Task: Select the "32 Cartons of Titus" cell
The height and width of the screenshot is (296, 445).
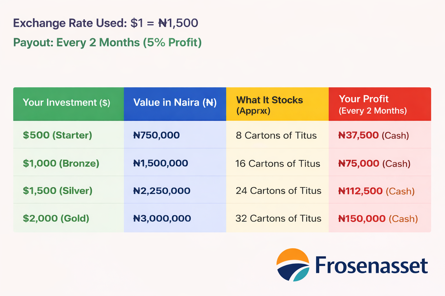Action: click(278, 218)
